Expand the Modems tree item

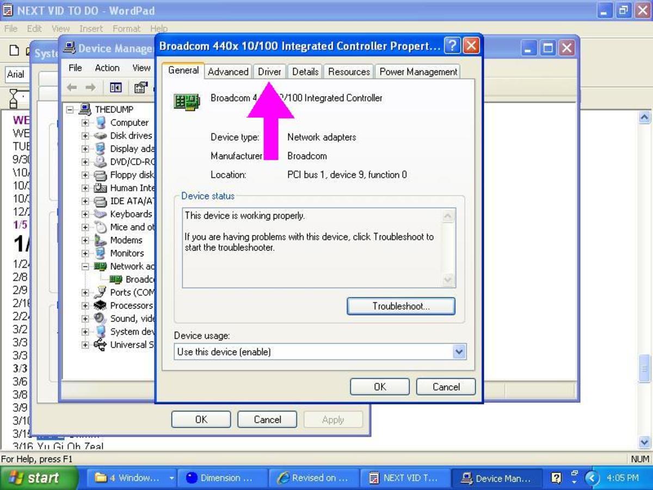point(85,240)
